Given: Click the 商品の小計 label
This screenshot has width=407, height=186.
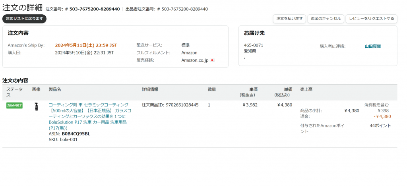Looking at the screenshot, I should click(x=311, y=111).
